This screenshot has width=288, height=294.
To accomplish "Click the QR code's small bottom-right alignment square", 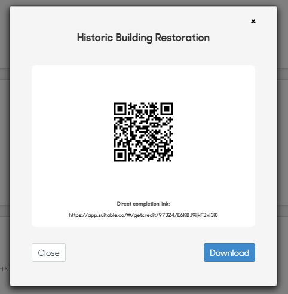I will click(161, 150).
